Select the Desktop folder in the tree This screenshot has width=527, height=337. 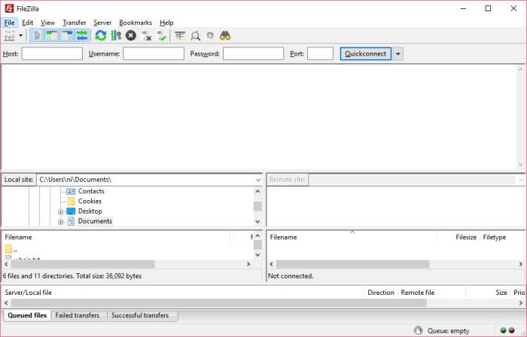coord(90,211)
